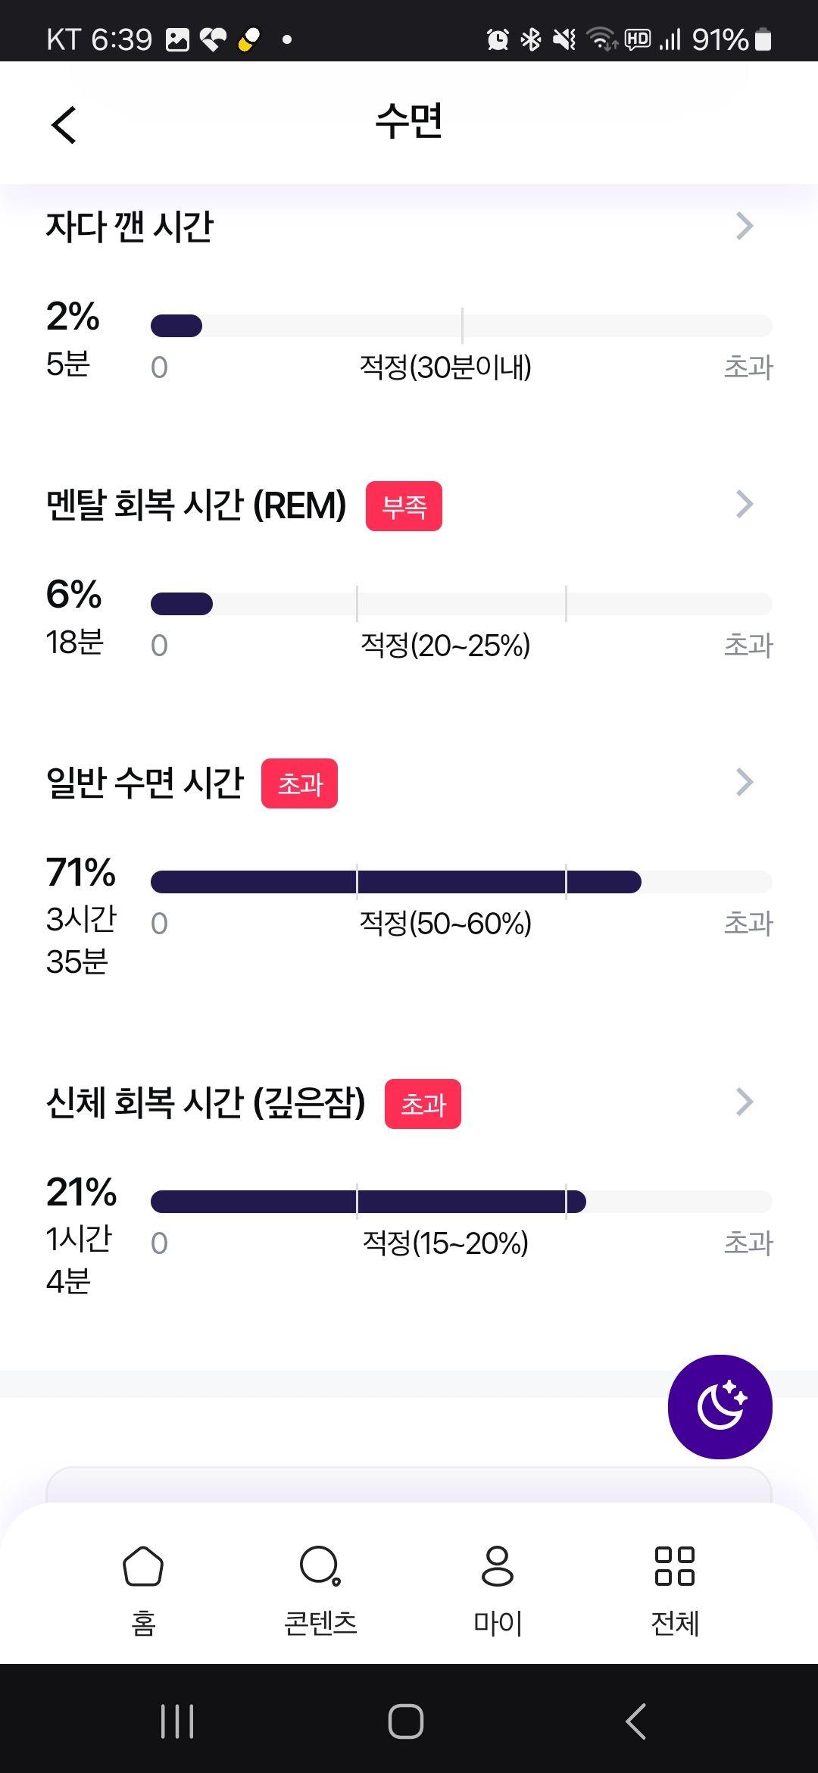Tap the 초과 badge beside 깊은잠
The image size is (818, 1773).
pos(423,1104)
